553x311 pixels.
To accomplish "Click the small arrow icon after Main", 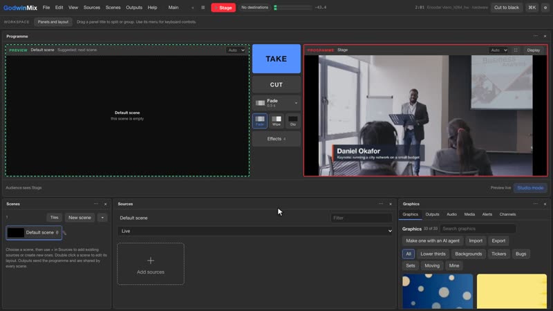I will point(192,8).
